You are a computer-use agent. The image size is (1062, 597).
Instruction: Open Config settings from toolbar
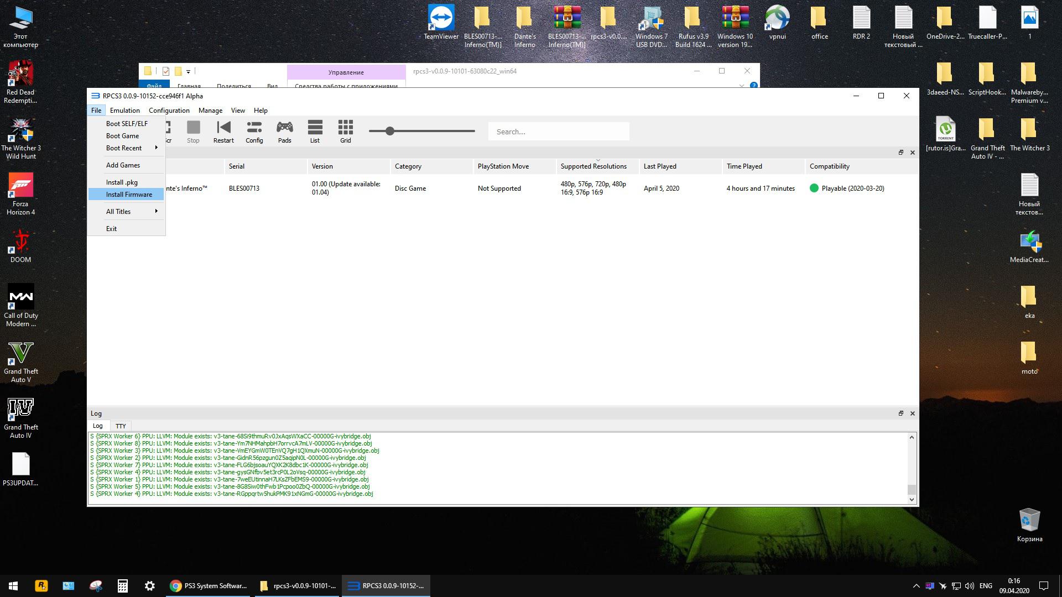click(254, 132)
